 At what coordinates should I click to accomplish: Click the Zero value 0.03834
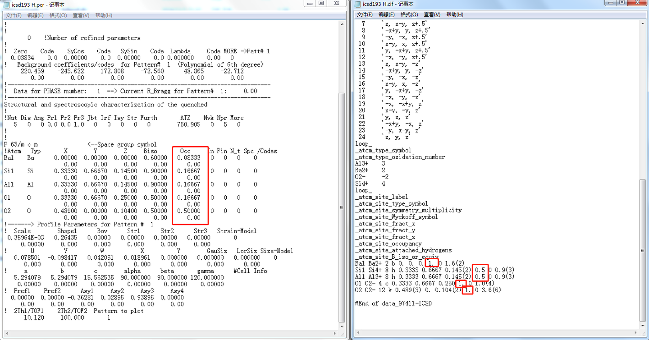point(22,58)
